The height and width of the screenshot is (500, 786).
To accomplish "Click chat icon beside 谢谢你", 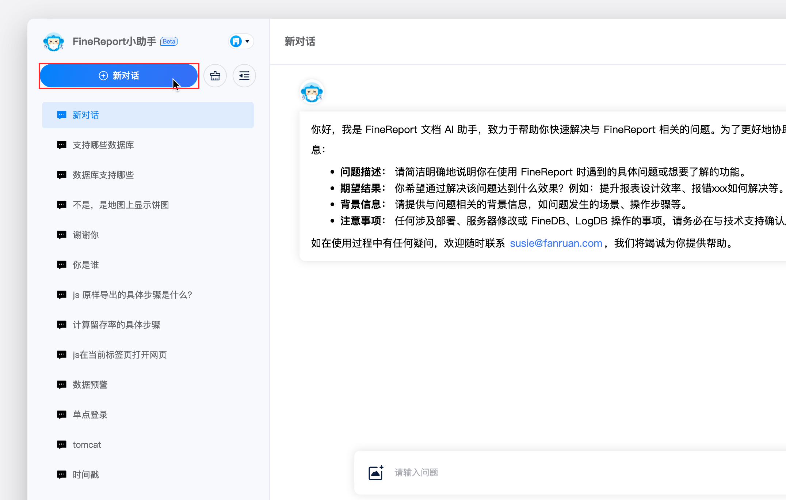I will tap(62, 235).
